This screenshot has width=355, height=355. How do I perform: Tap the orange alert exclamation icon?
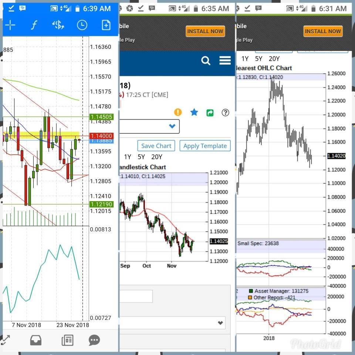point(178,112)
